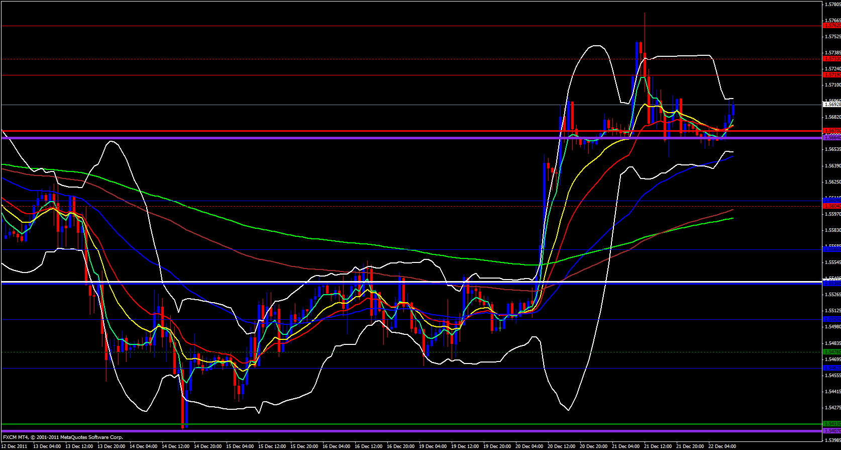Select the 1.5733 dashed red level label

click(x=831, y=59)
